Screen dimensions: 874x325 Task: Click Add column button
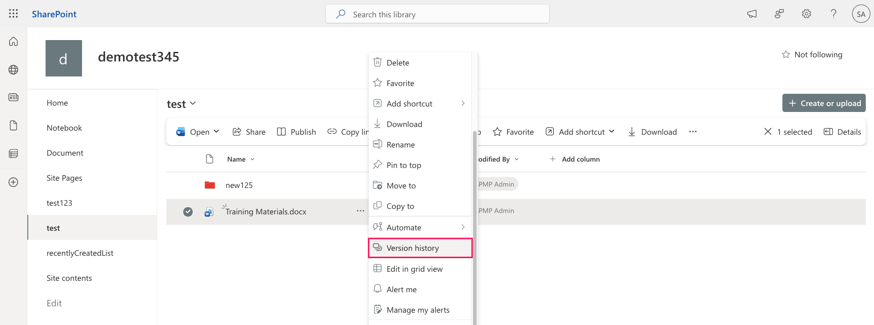575,159
